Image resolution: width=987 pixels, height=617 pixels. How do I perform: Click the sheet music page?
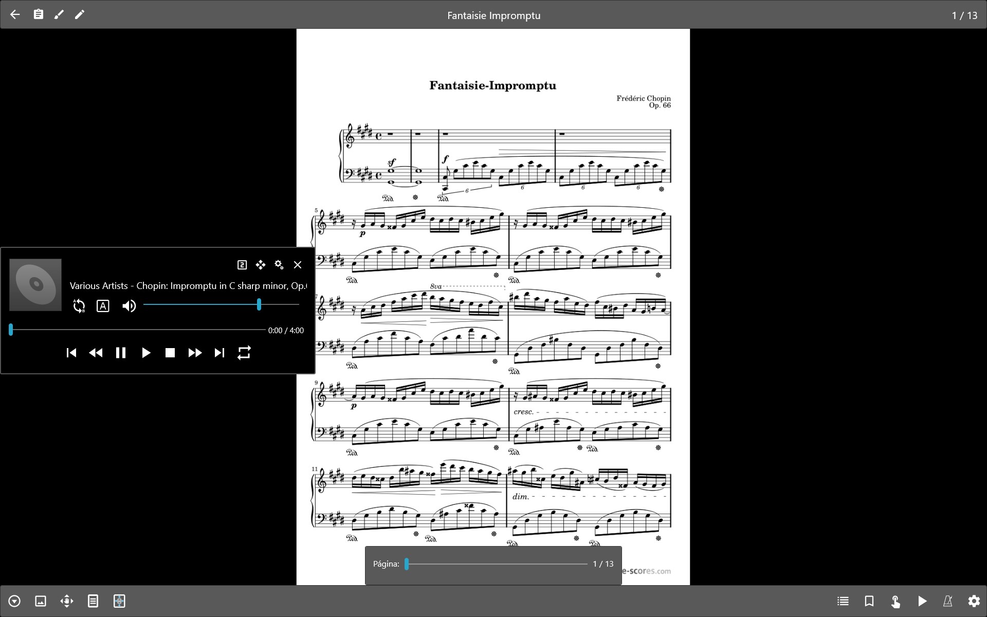[493, 306]
